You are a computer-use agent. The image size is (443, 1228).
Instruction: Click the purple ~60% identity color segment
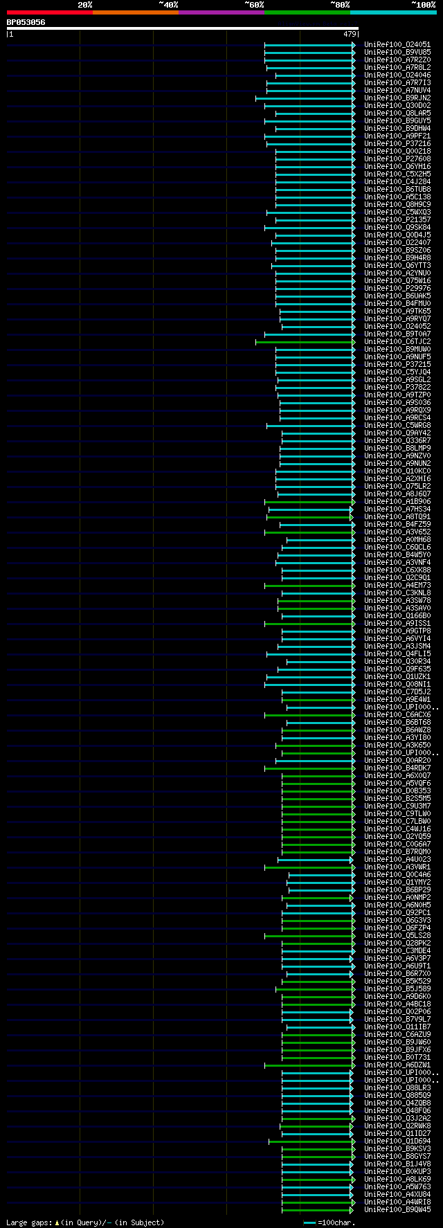tap(221, 12)
